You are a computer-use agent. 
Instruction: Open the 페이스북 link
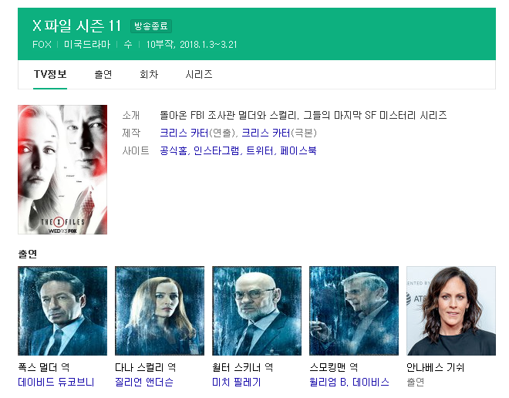tap(298, 150)
